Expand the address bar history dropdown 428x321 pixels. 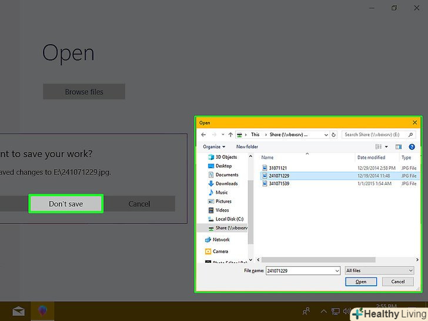pyautogui.click(x=326, y=135)
